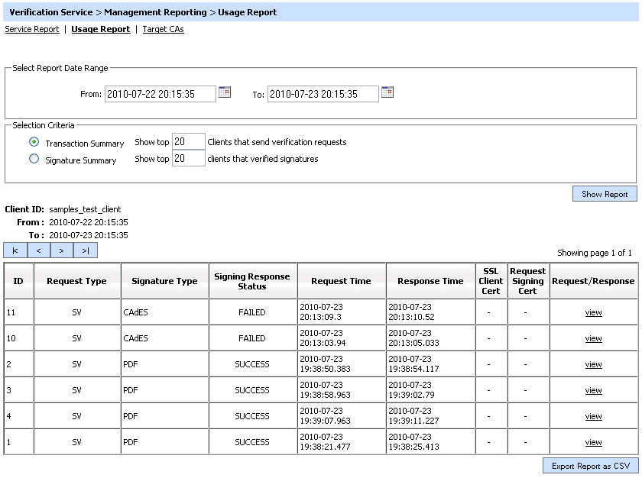Viewport: 642px width, 478px height.
Task: Go to previous page of results
Action: pyautogui.click(x=39, y=250)
